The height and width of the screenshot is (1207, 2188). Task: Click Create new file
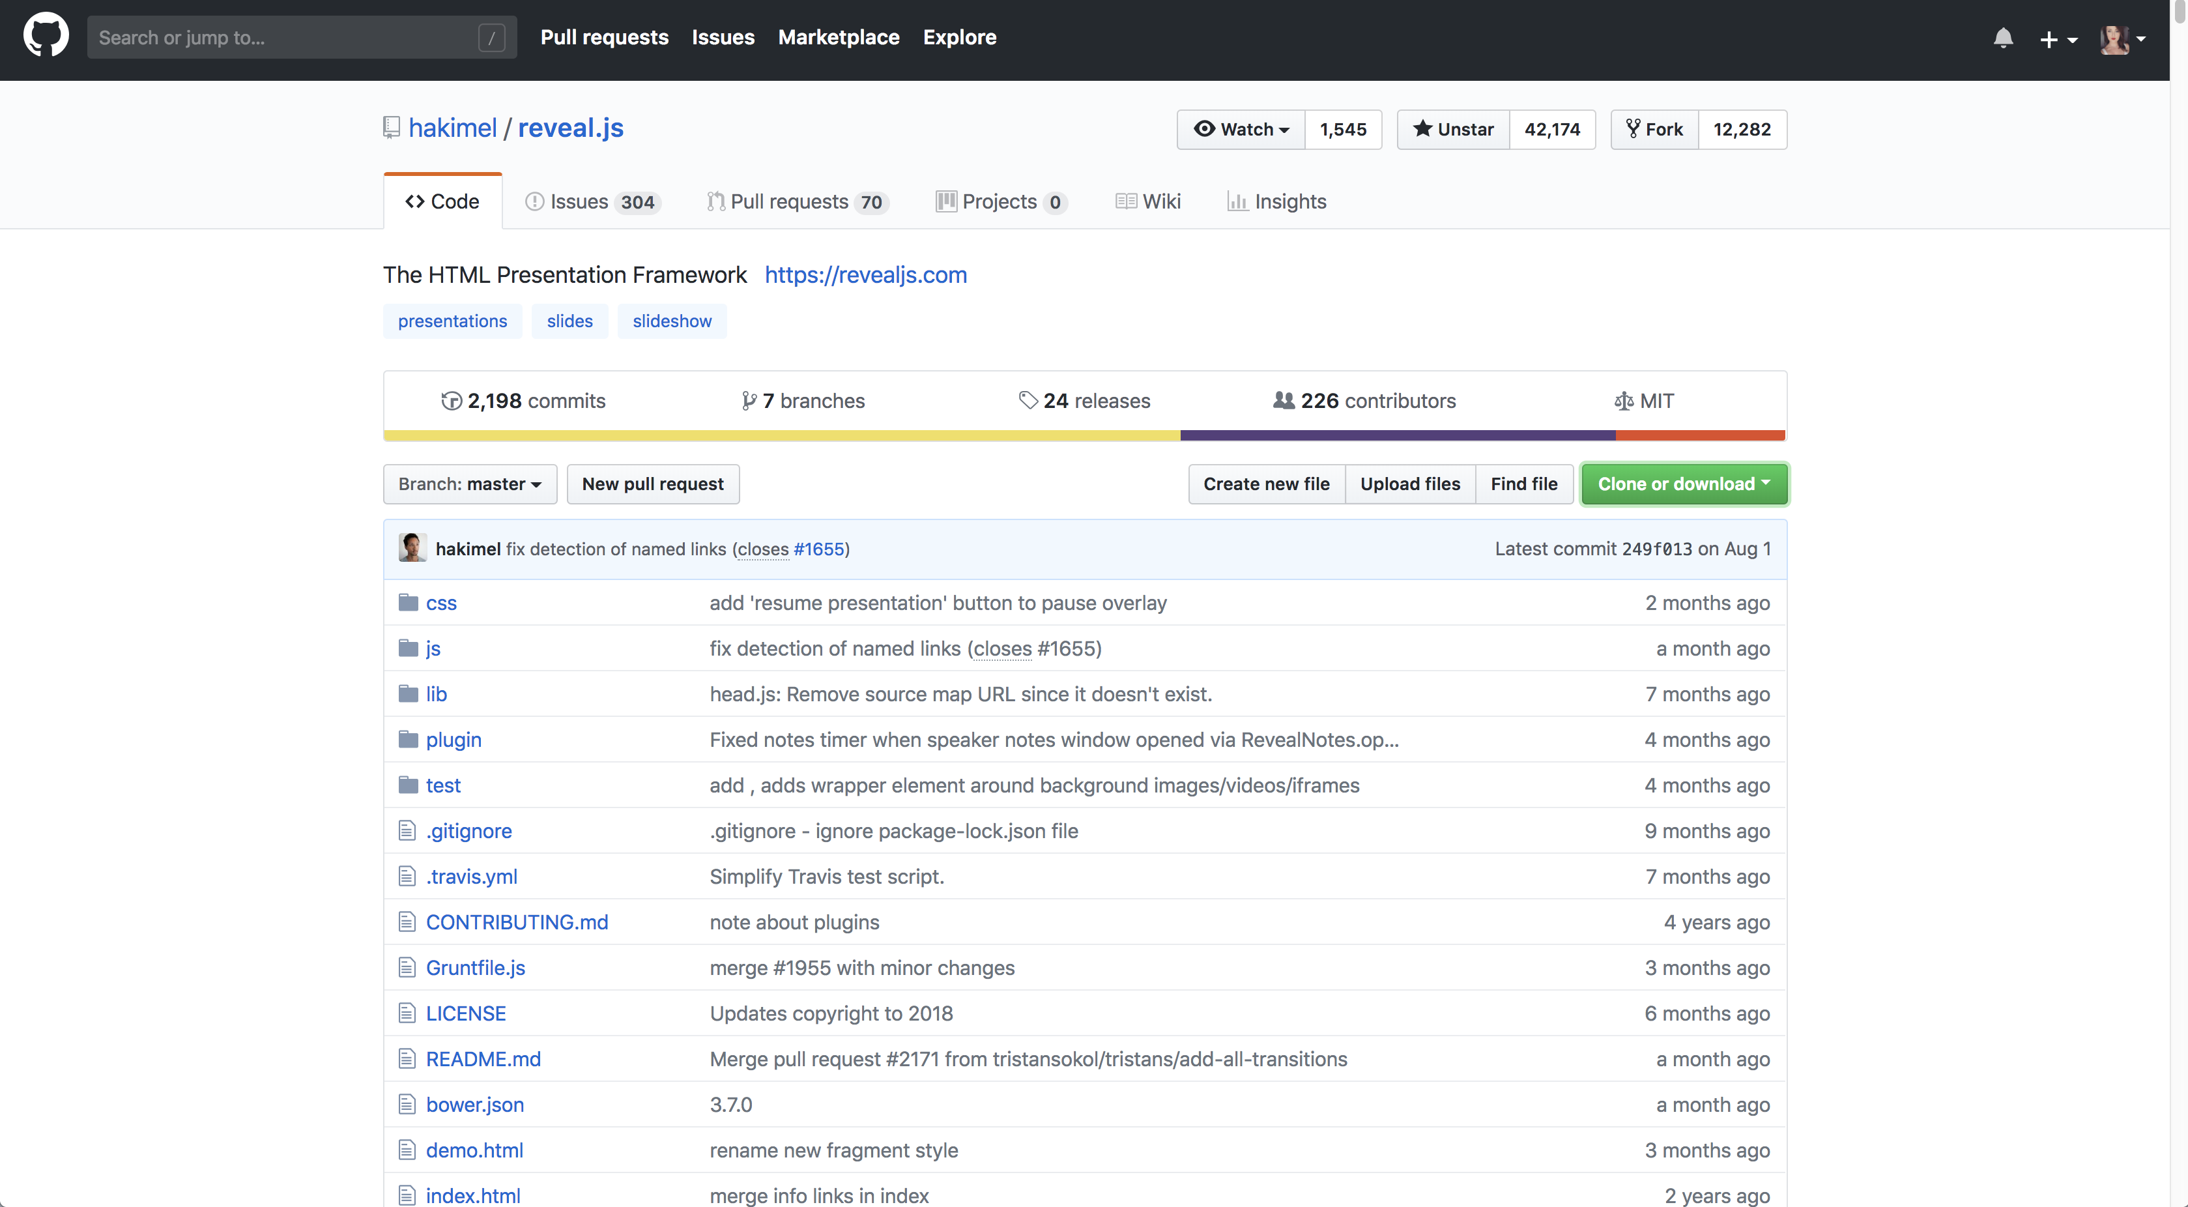click(x=1267, y=484)
